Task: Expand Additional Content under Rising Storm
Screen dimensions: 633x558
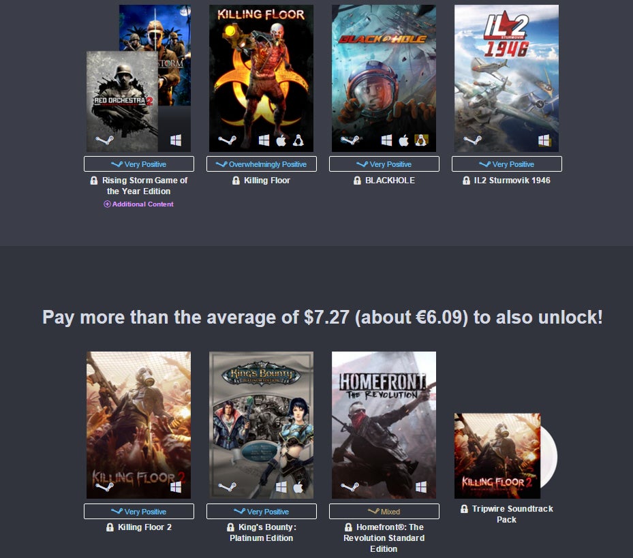Action: [x=138, y=204]
